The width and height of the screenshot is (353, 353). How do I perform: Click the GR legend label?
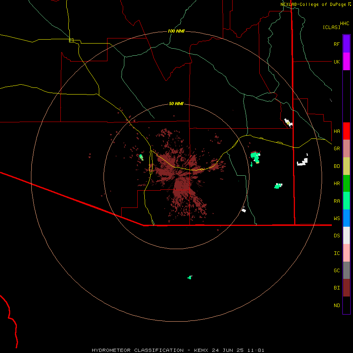pos(337,149)
